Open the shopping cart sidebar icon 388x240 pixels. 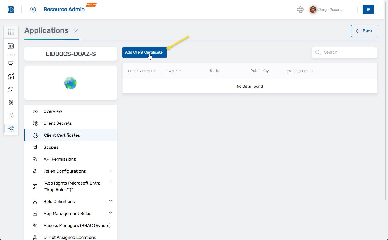[x=11, y=63]
